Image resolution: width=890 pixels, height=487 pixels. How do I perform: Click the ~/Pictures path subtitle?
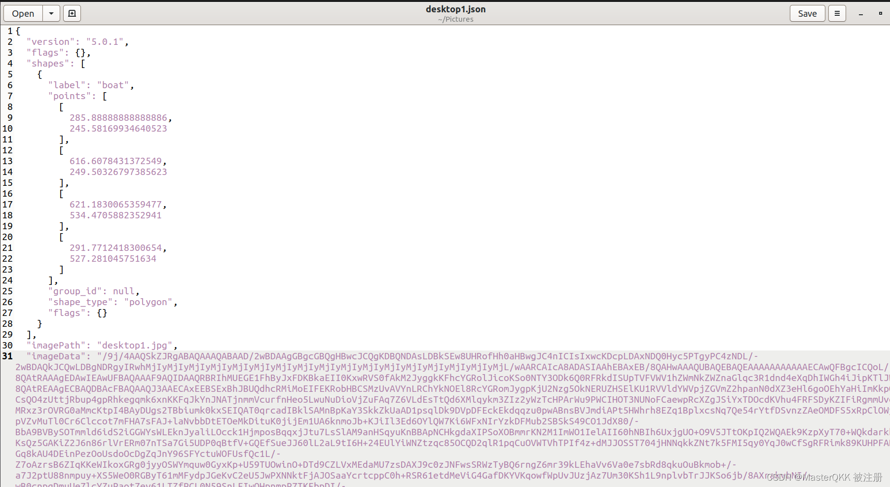455,19
